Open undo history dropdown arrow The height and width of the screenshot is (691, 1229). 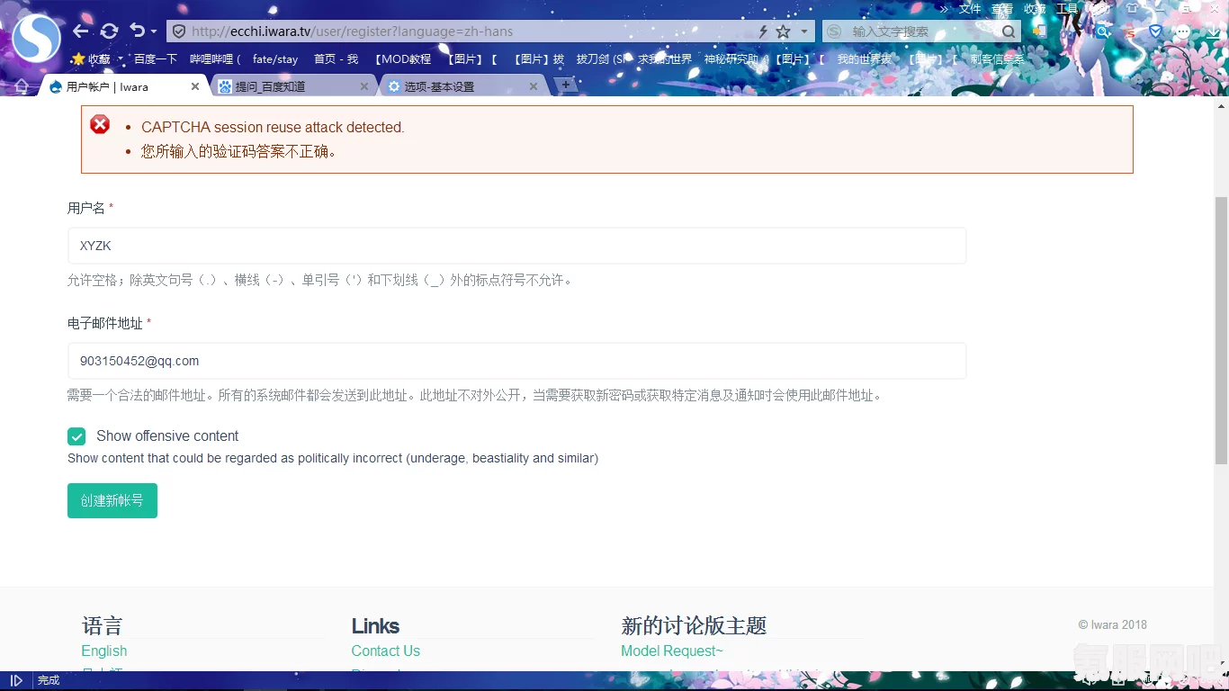coord(154,32)
